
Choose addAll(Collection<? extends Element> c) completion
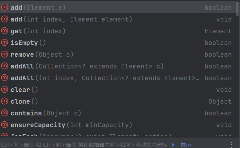point(87,66)
